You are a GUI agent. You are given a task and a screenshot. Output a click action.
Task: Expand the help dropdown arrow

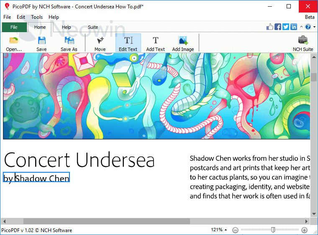click(x=313, y=27)
